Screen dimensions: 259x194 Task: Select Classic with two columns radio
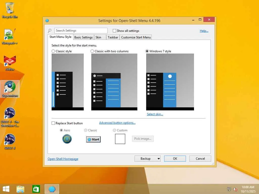click(92, 51)
